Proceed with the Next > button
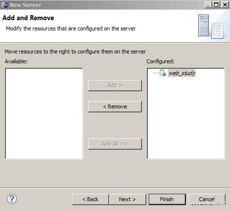 pos(127,199)
